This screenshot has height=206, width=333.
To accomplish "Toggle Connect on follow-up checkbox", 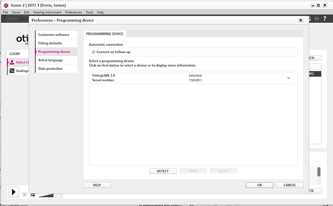I will tap(93, 52).
